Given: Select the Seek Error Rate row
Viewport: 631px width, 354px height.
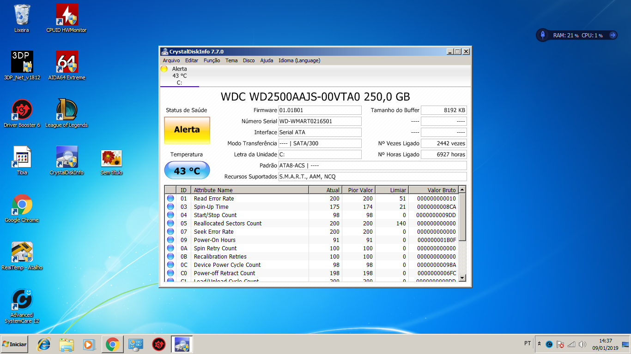Looking at the screenshot, I should pyautogui.click(x=312, y=231).
